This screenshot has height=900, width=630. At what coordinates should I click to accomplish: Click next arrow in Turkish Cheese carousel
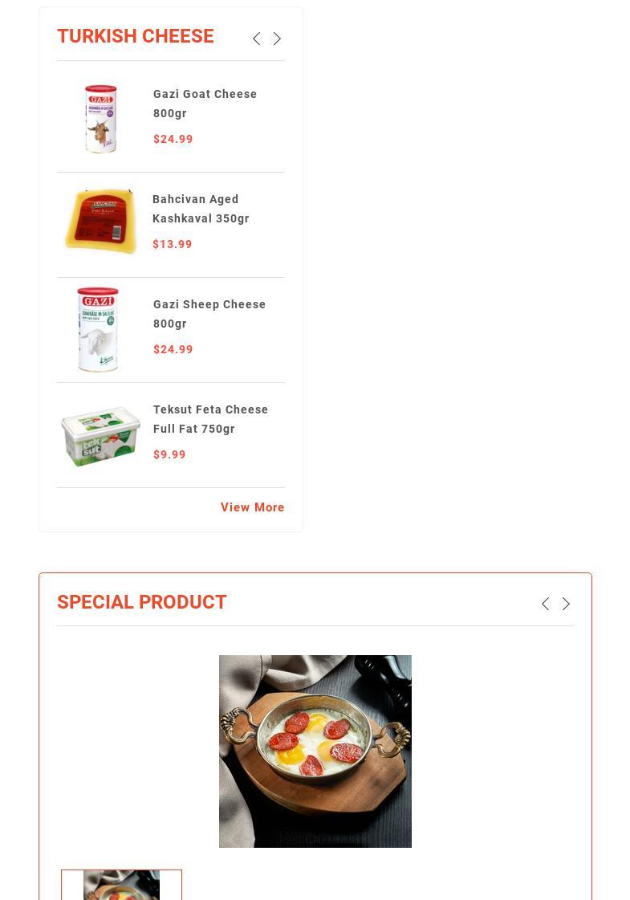click(x=277, y=39)
